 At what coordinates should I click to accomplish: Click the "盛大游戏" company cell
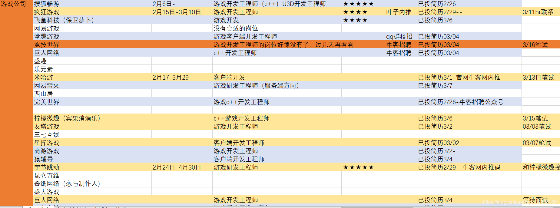tap(92, 192)
